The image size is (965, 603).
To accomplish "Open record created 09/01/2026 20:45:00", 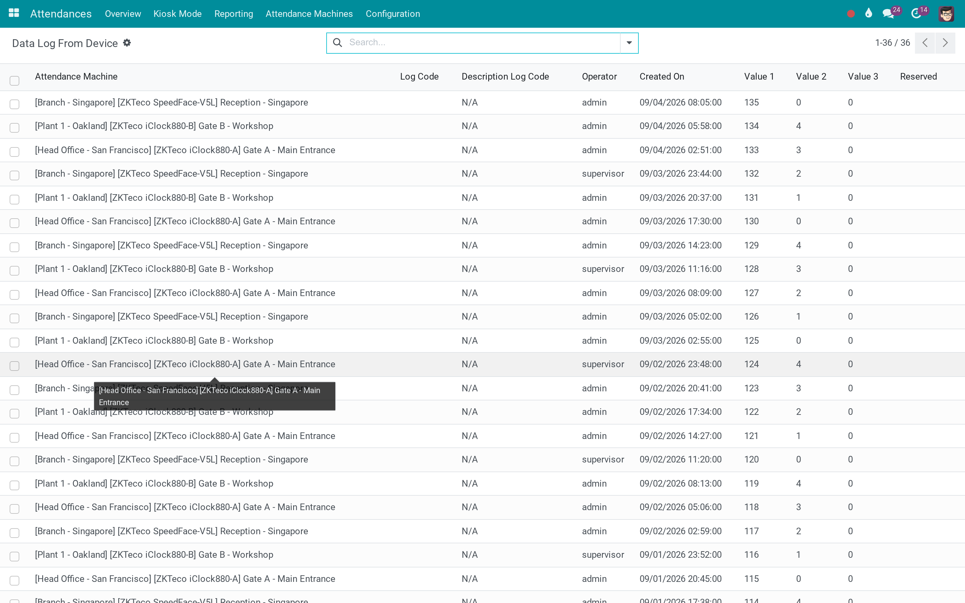I will coord(482,579).
